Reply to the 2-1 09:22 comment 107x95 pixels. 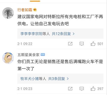pyautogui.click(x=82, y=44)
